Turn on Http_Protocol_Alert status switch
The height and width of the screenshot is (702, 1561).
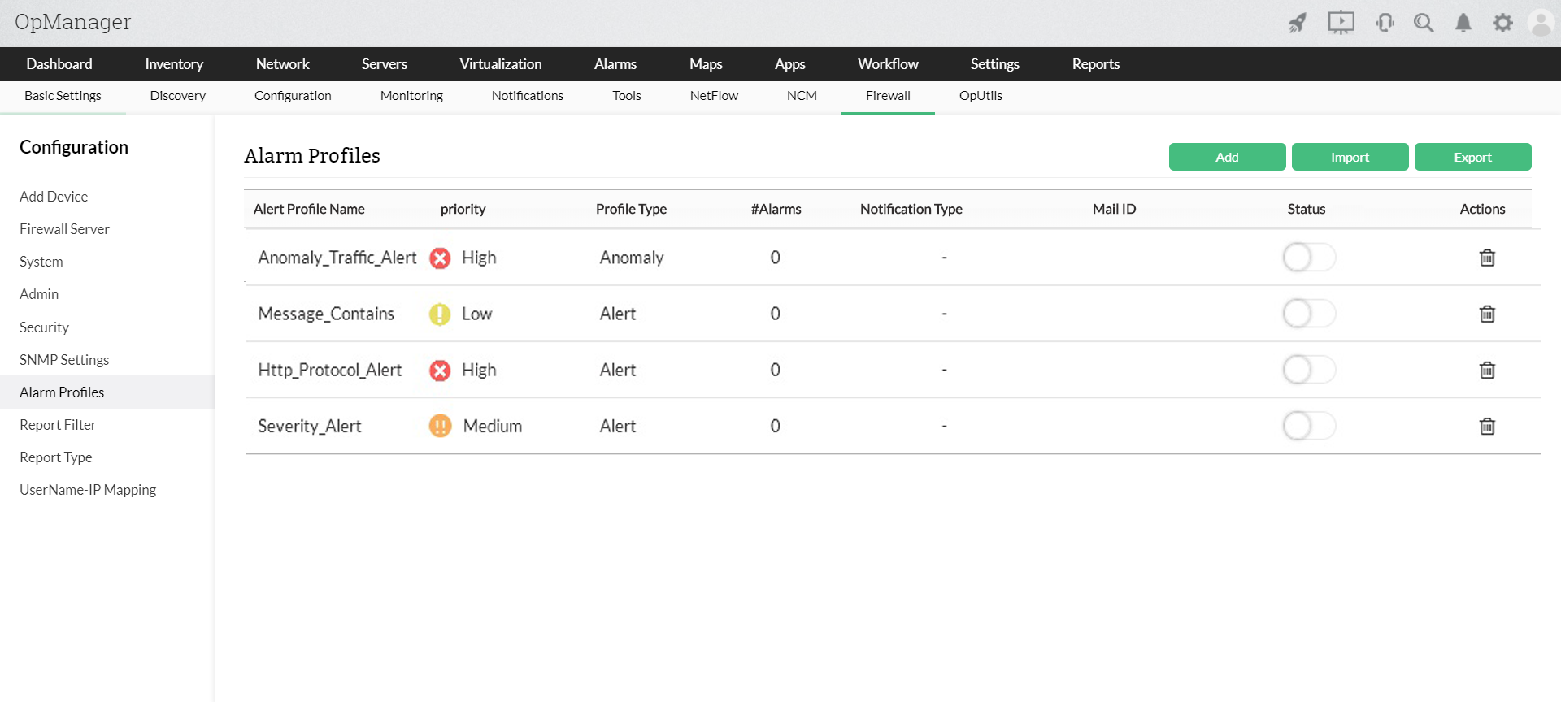1309,370
